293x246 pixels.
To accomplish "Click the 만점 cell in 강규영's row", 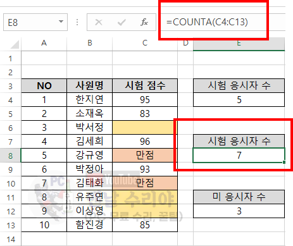I will pos(145,156).
